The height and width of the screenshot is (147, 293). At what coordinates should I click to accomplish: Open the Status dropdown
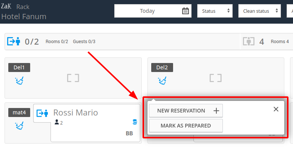click(x=215, y=11)
